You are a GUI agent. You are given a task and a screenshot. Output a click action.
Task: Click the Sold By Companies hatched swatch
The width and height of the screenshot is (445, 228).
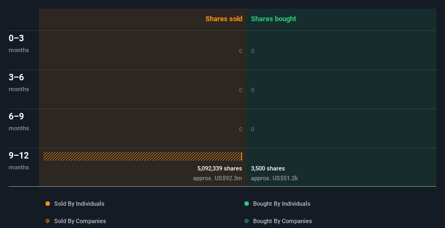click(48, 221)
